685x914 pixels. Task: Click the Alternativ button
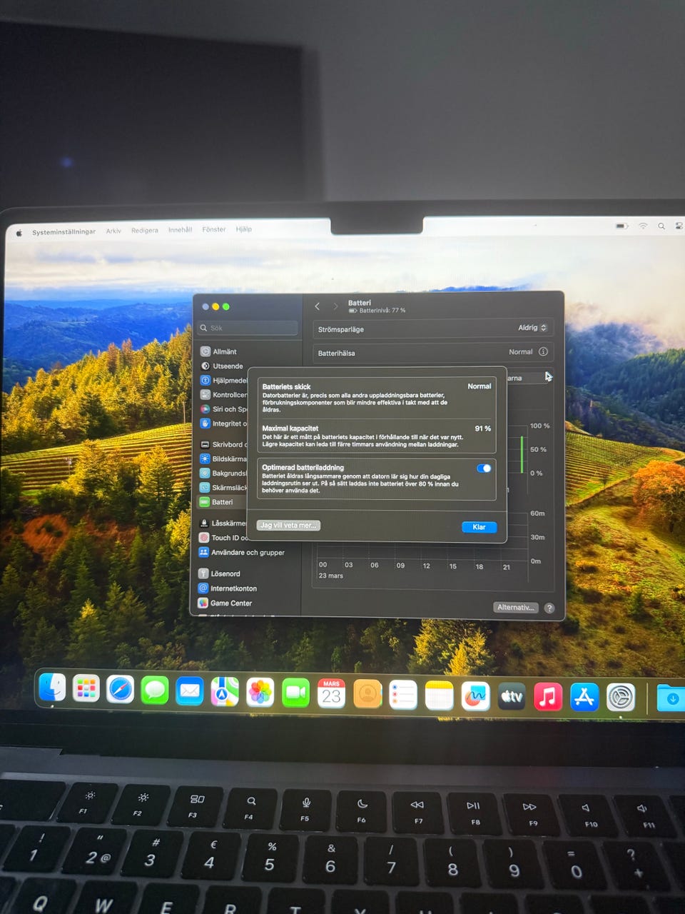[515, 607]
